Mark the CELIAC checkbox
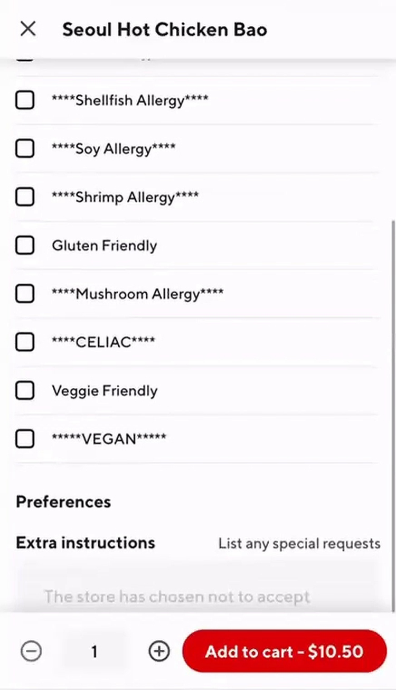This screenshot has height=690, width=396. point(25,342)
